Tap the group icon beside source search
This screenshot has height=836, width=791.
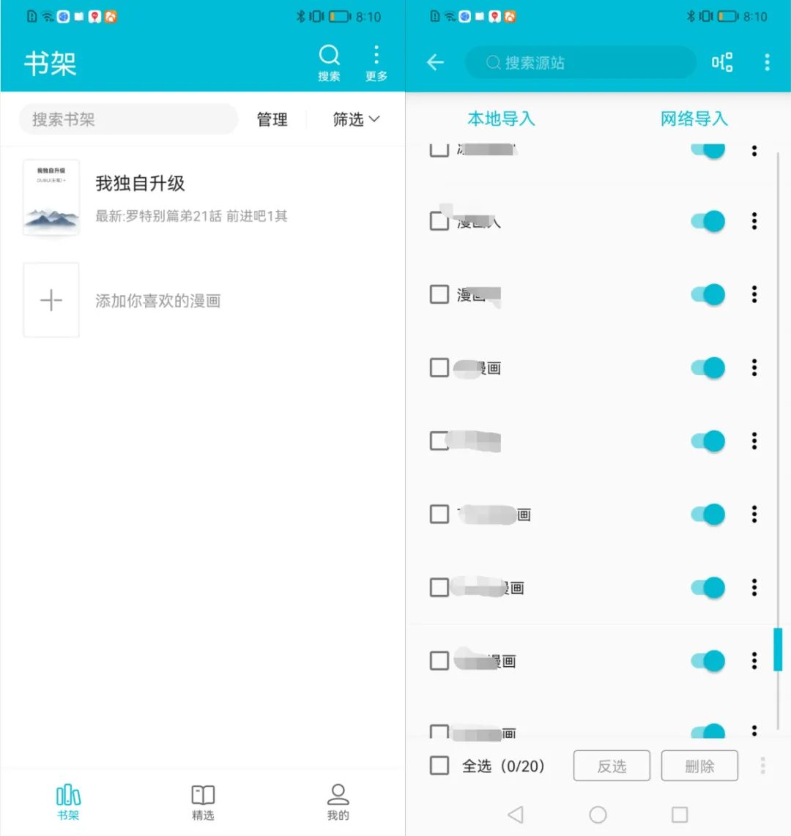[x=722, y=63]
